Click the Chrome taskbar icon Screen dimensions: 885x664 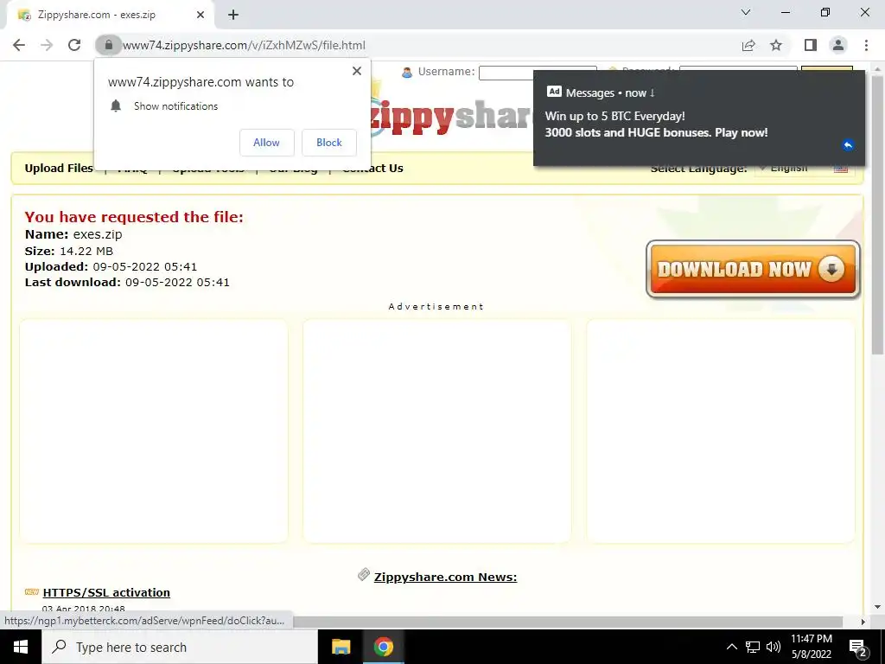point(383,647)
